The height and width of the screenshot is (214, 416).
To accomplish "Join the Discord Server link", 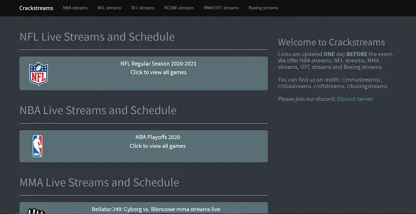I will coord(355,99).
